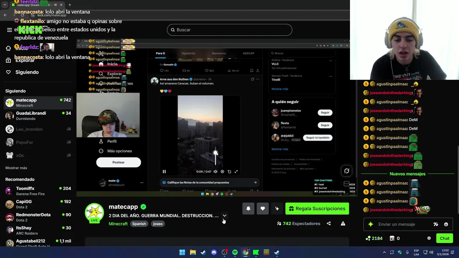This screenshot has width=459, height=258.
Task: Click the Spanish language tag
Action: point(139,224)
